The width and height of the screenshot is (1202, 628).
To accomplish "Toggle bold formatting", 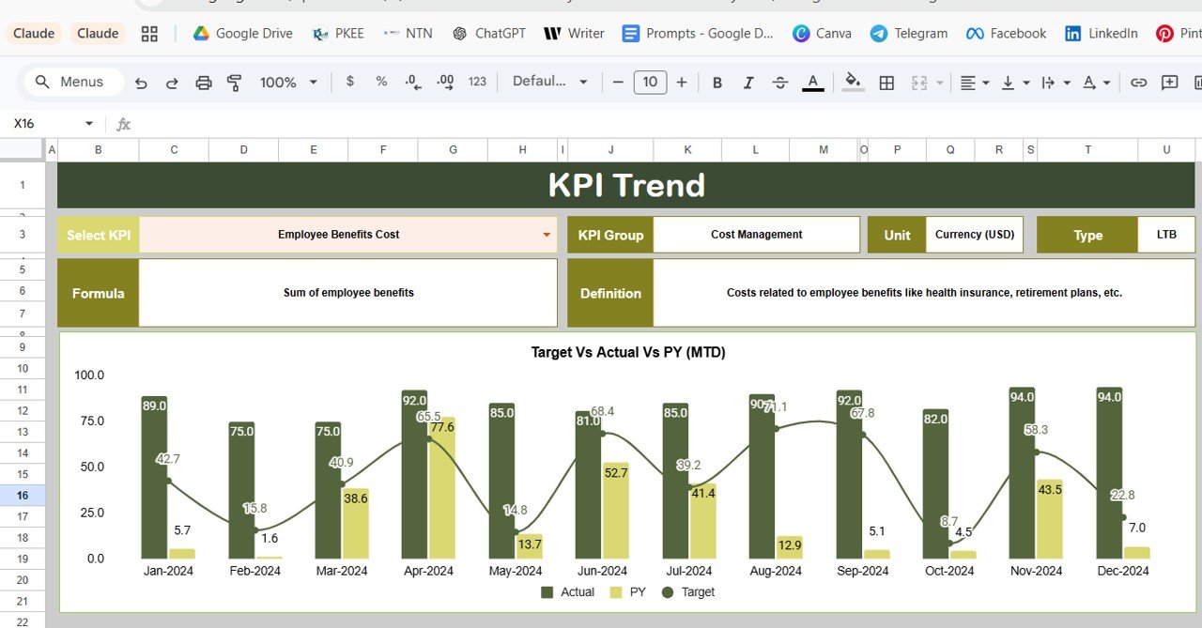I will [x=717, y=83].
